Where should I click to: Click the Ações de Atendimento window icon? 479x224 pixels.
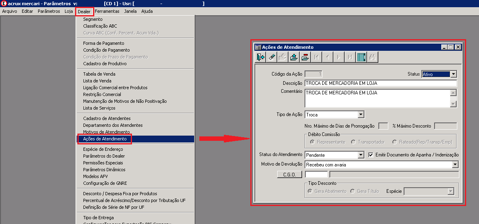coord(258,47)
